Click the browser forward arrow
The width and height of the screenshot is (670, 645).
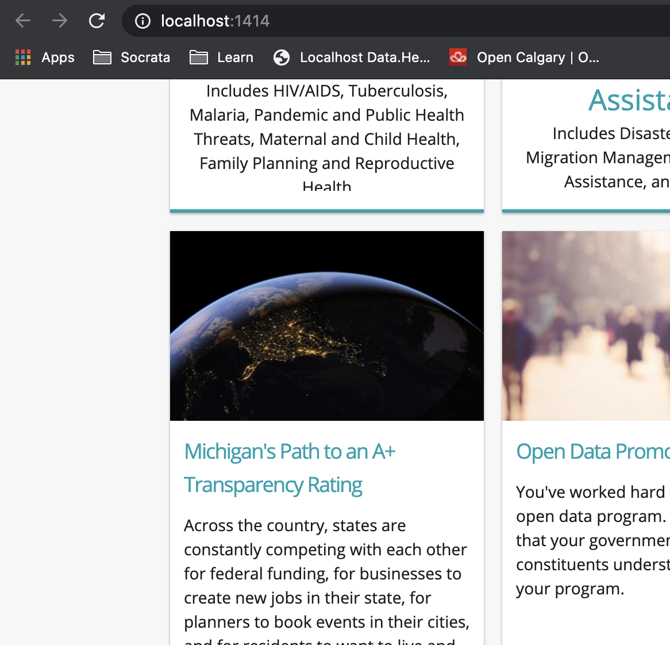[60, 21]
